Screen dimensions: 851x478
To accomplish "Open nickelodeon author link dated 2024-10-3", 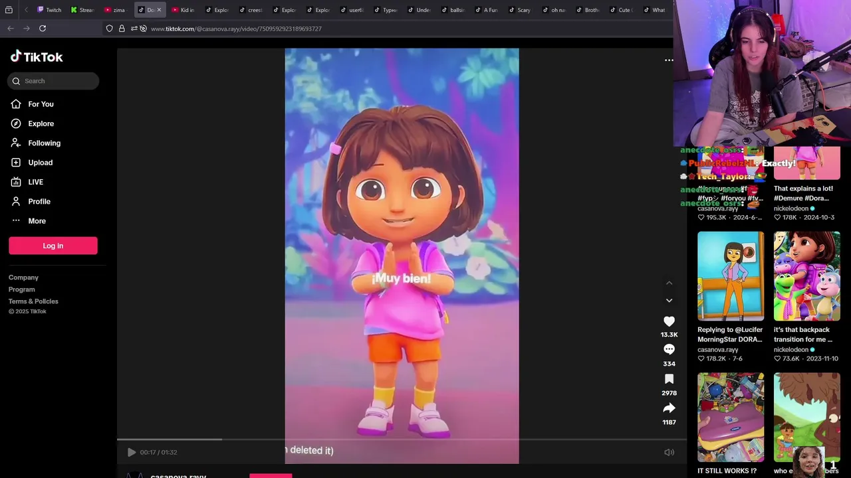I will 790,208.
